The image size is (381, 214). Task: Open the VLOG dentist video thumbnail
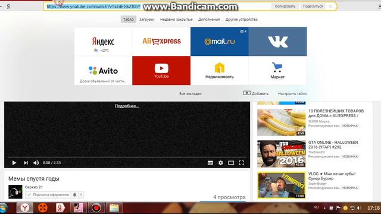pos(282,185)
